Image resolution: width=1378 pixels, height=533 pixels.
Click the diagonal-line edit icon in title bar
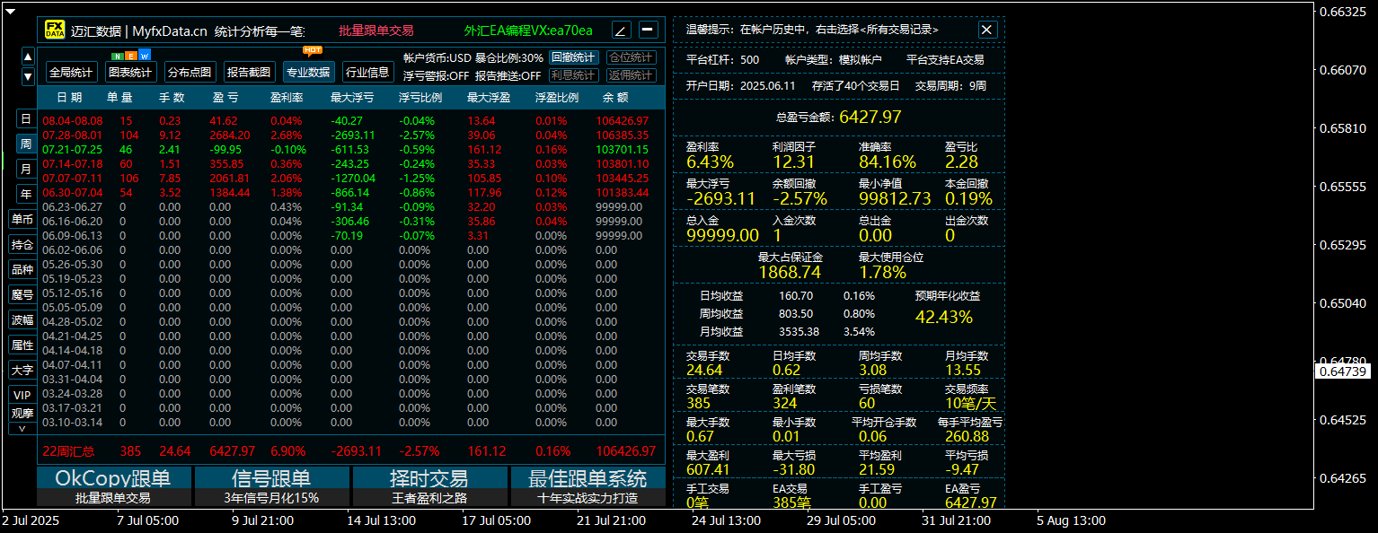pyautogui.click(x=622, y=30)
